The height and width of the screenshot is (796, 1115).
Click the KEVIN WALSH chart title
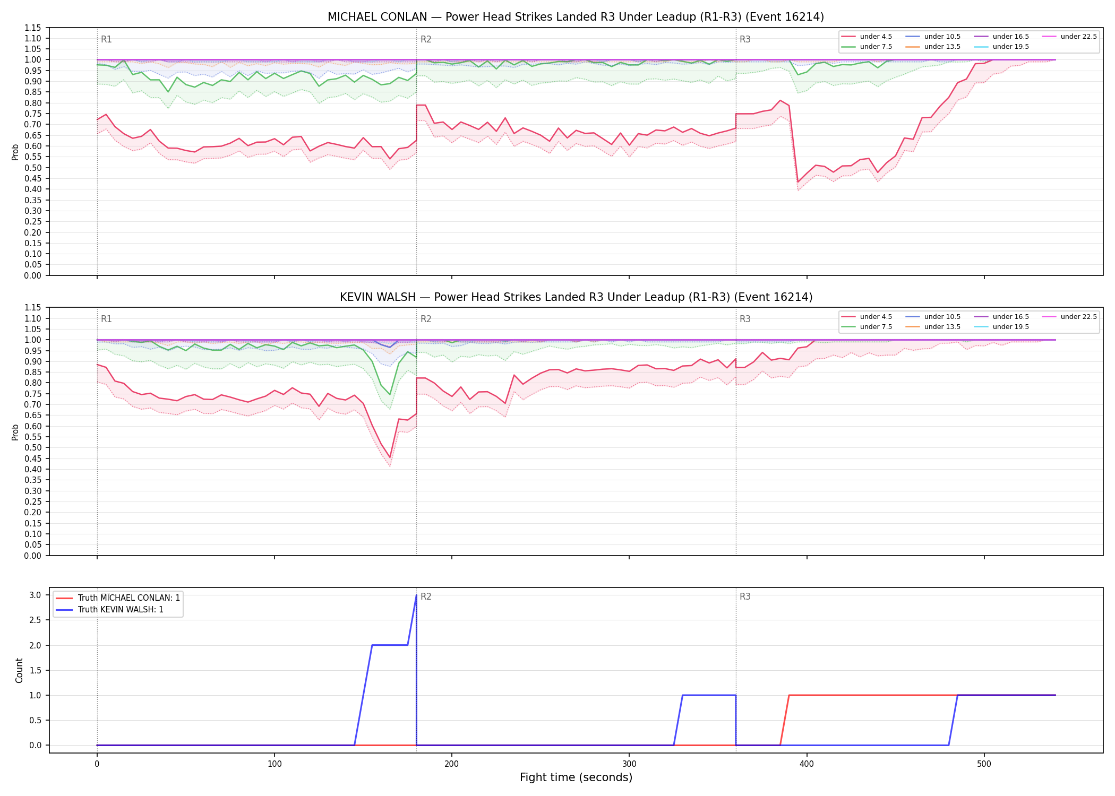coord(576,297)
